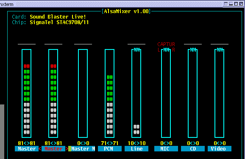
Task: Click the first Master volume bar
Action: [27, 93]
